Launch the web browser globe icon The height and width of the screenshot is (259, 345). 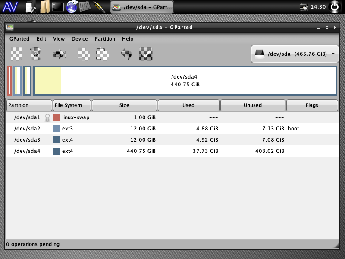click(72, 6)
